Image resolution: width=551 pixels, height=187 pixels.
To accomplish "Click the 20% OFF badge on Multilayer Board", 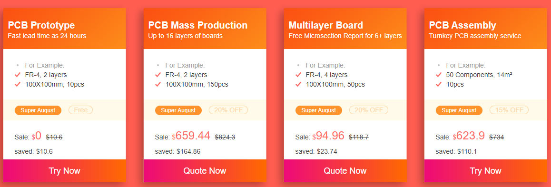I will pyautogui.click(x=369, y=110).
